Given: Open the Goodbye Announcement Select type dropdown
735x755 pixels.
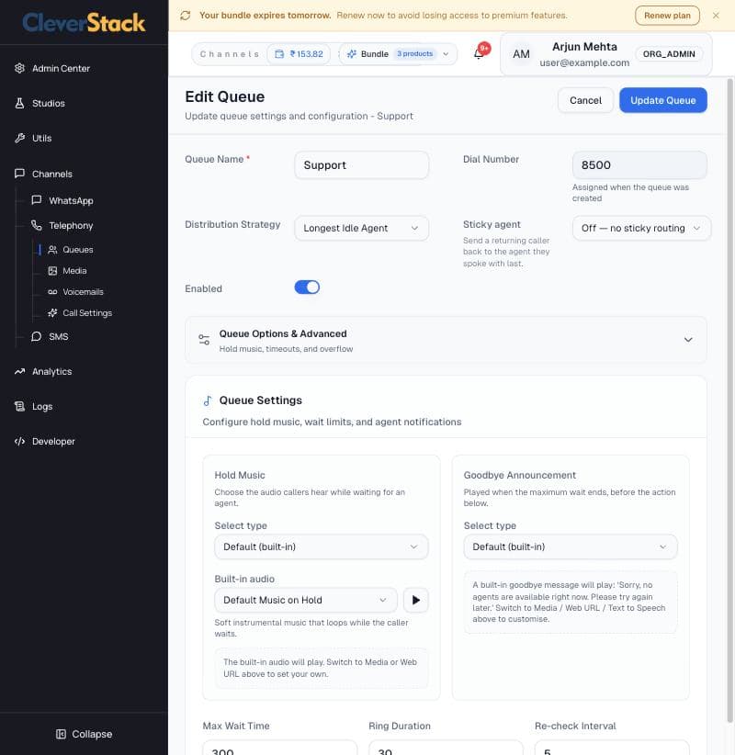Looking at the screenshot, I should (571, 547).
